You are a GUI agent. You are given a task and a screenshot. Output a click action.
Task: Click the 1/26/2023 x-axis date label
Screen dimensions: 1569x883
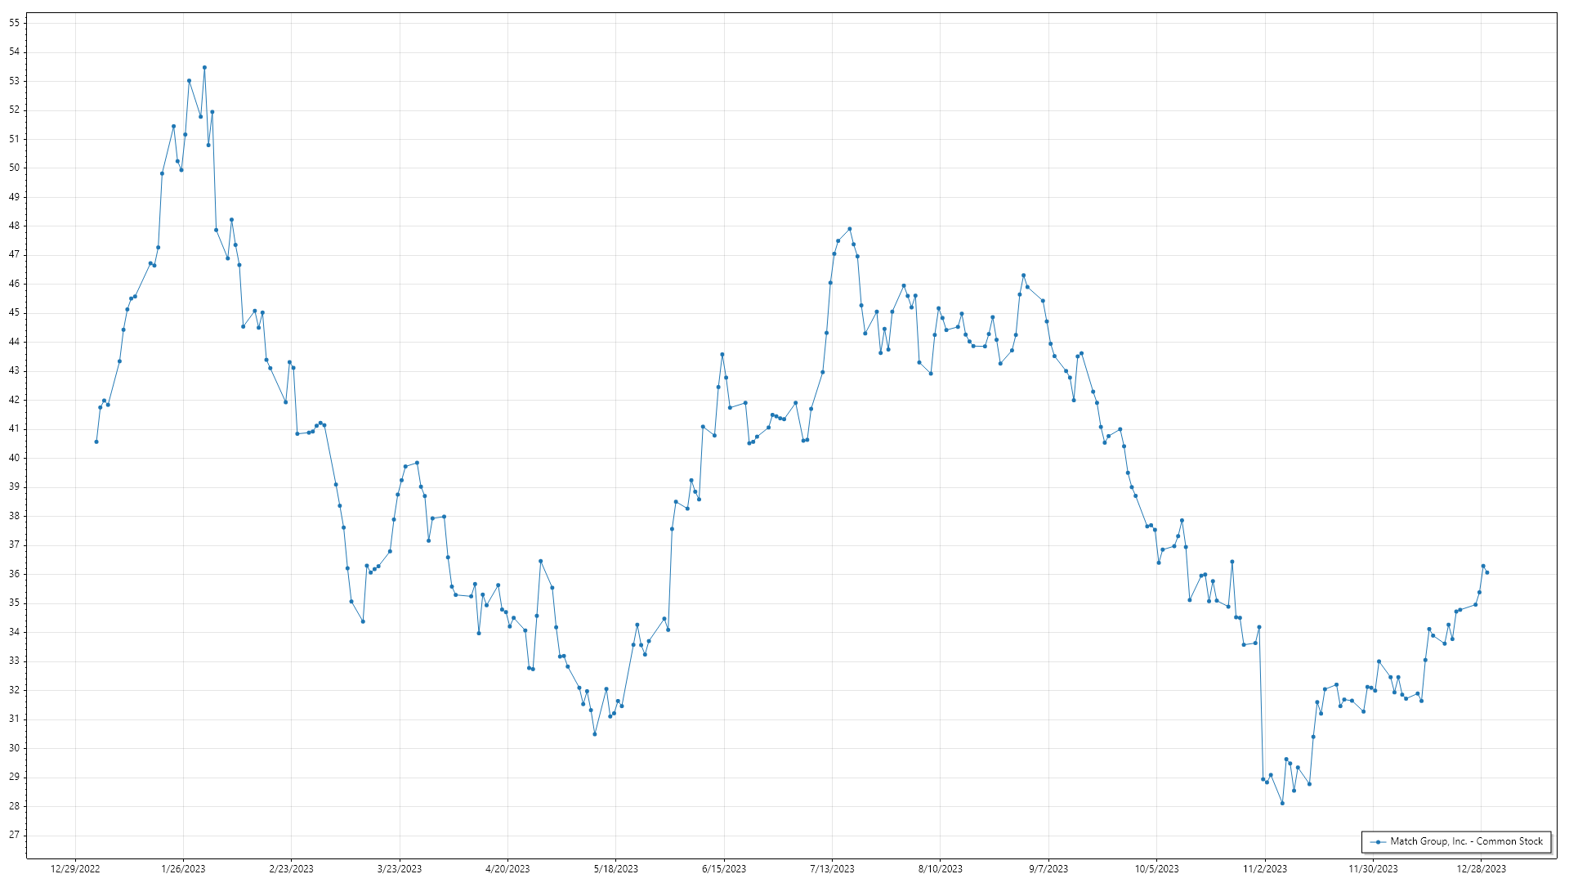[183, 869]
